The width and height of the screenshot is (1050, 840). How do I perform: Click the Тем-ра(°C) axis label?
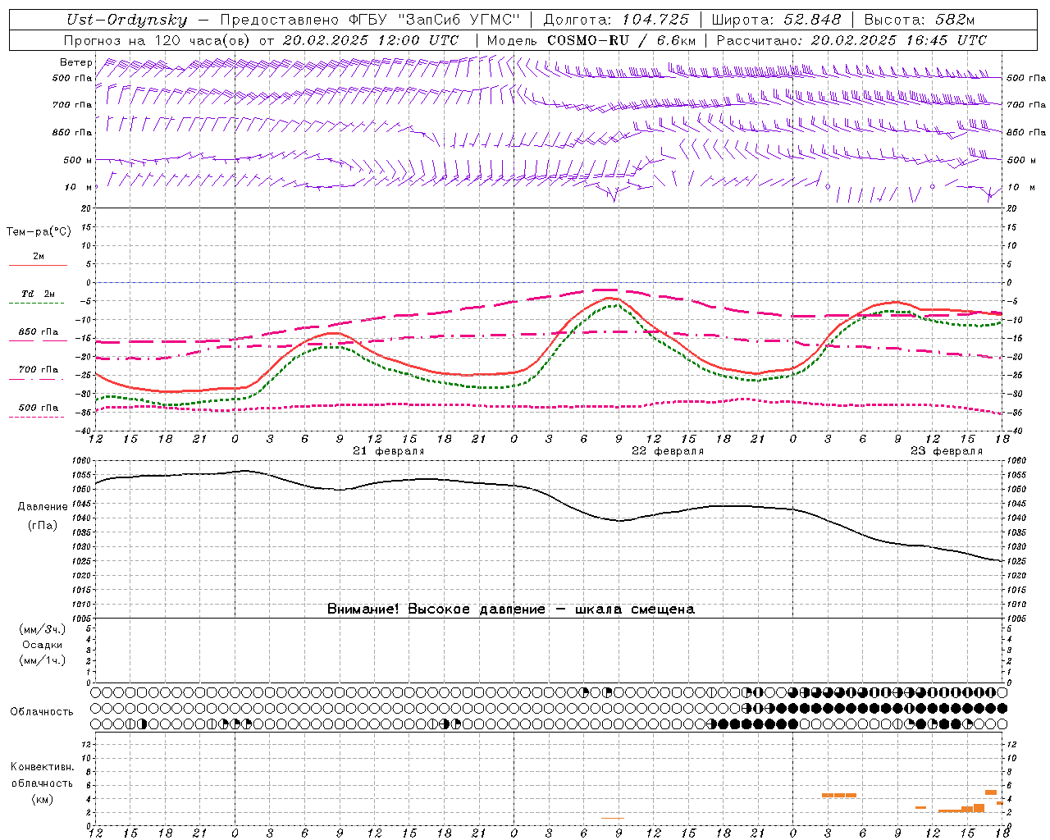[x=39, y=232]
